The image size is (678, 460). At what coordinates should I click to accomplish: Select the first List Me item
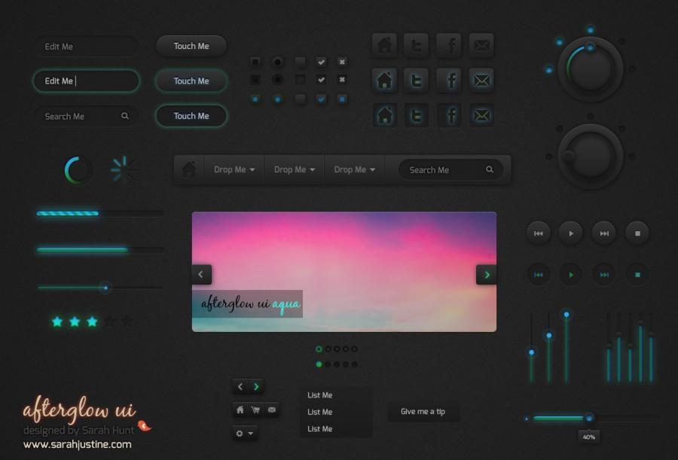(320, 395)
